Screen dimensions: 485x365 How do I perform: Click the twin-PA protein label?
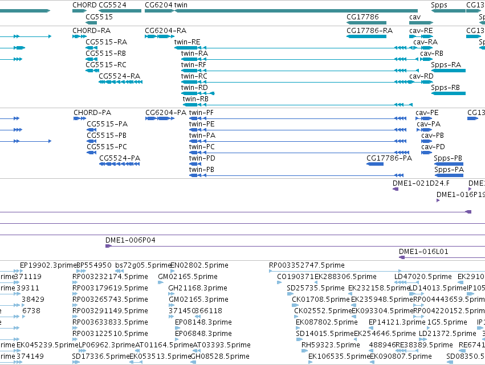coord(202,136)
